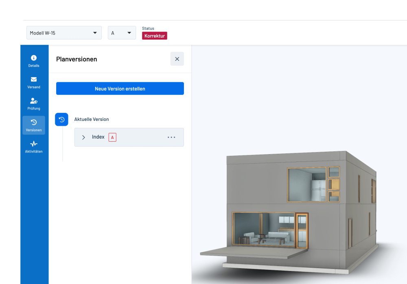Select the Index version row label
407x284 pixels.
[x=98, y=137]
